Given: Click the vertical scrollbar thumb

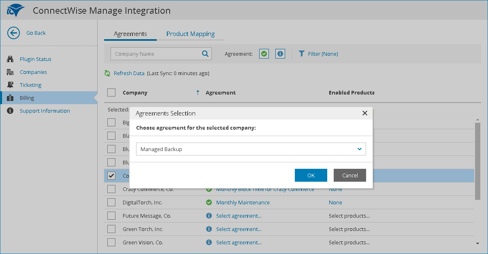Looking at the screenshot, I should (x=477, y=162).
